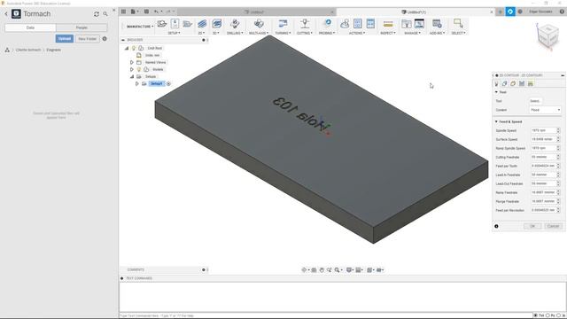Search in the Tormach data panel
567x319 pixels.
(105, 14)
